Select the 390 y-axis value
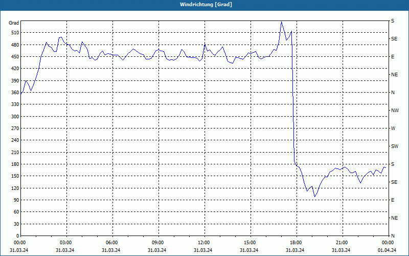Viewport: 409px width, 256px height. tap(15, 80)
